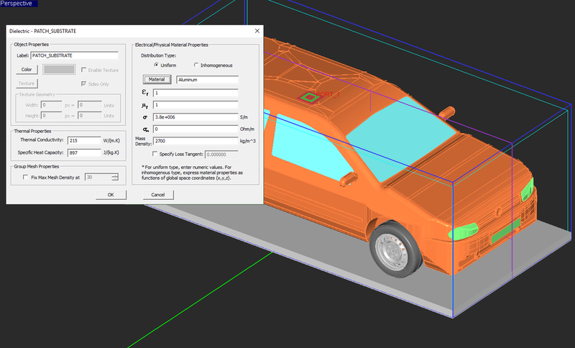Viewport: 575px width, 348px height.
Task: Click the Specific Heat Capacity field
Action: [83, 152]
